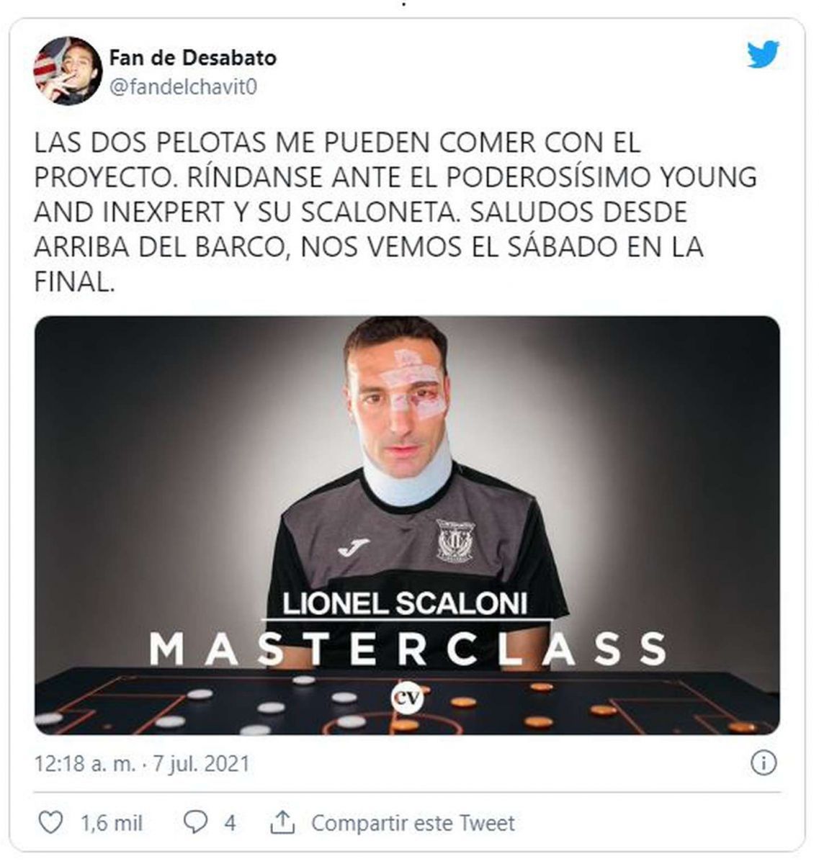Click the share upload arrow icon
The image size is (819, 864).
coord(282,822)
